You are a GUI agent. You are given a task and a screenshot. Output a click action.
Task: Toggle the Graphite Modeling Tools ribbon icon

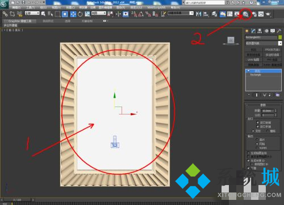[x=223, y=14]
